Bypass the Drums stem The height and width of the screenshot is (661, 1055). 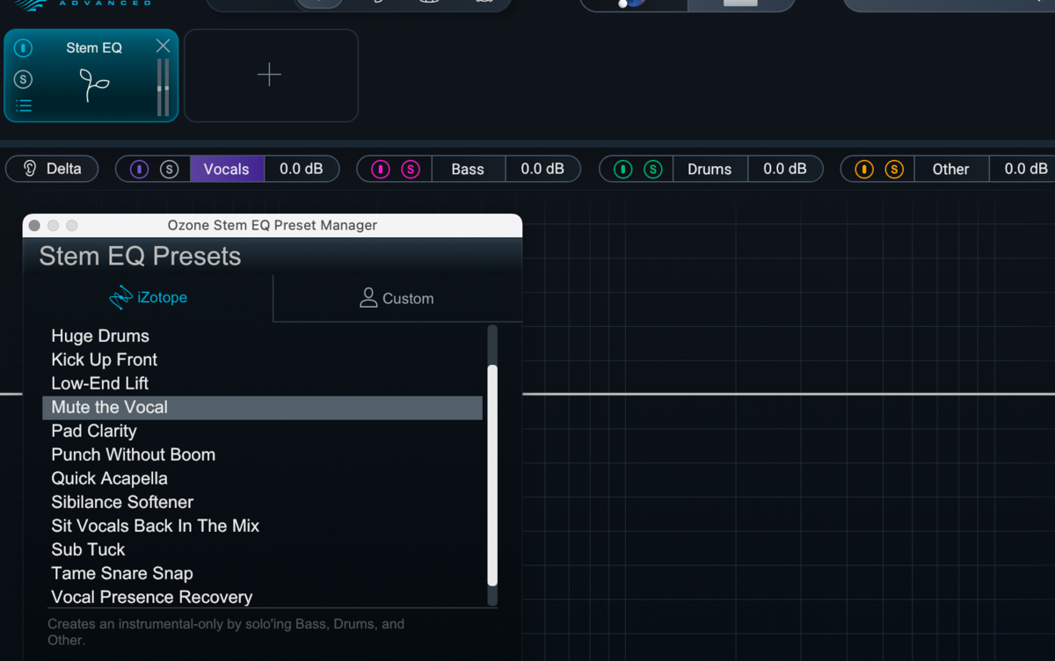(x=623, y=169)
